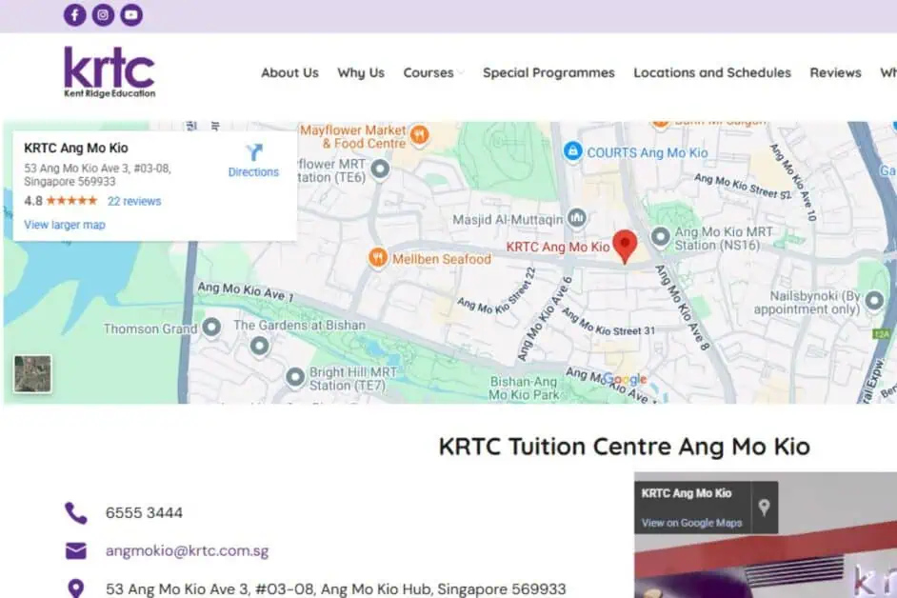Click the KRTC Tuition Centre Ang Mo Kio heading

pos(624,447)
